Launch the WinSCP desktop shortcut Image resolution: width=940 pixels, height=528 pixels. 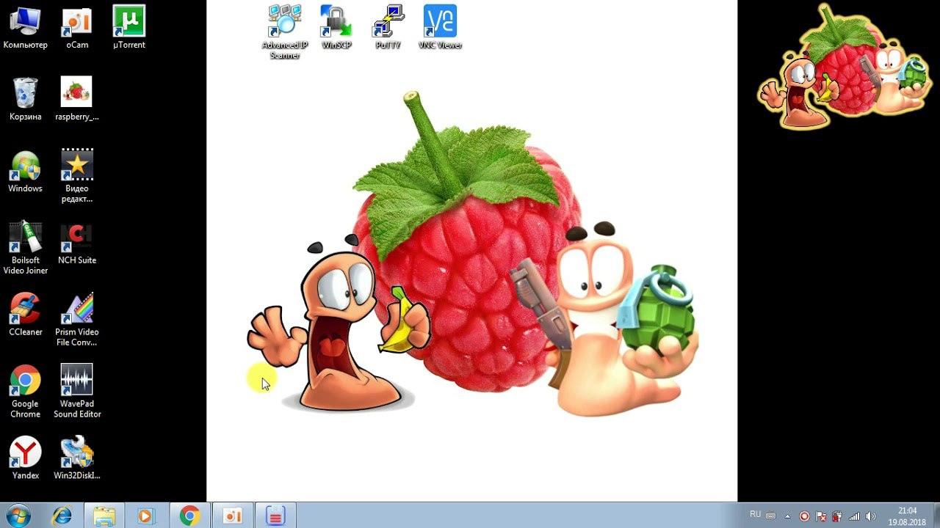(x=336, y=28)
